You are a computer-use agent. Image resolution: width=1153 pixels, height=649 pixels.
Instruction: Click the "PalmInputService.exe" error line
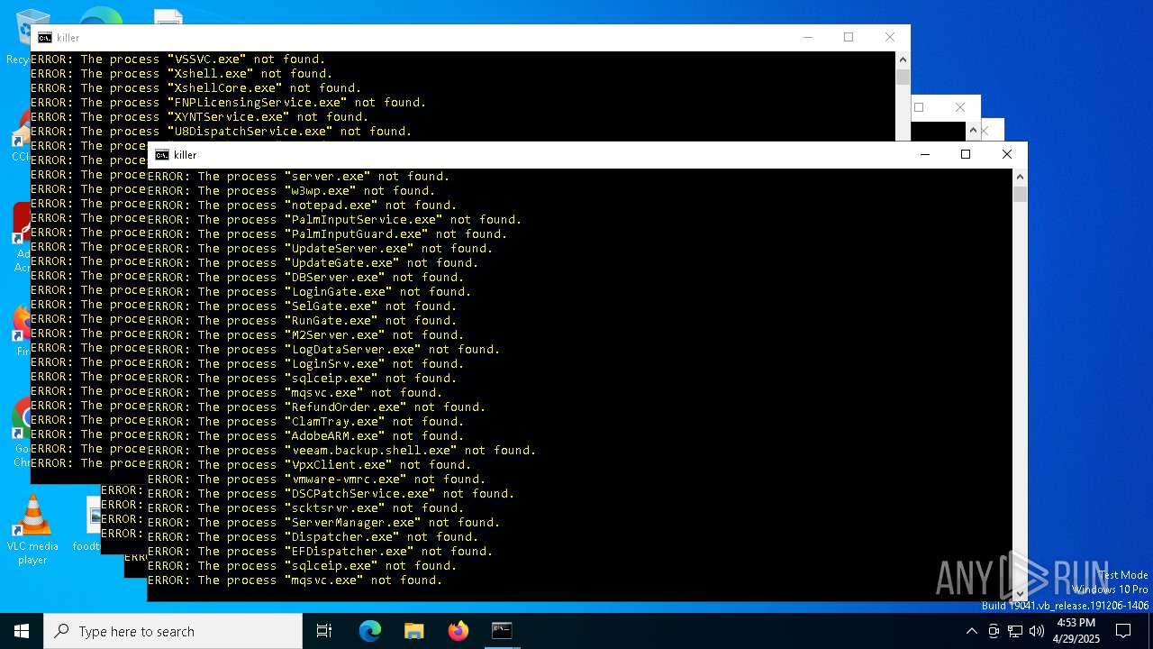[x=335, y=220]
